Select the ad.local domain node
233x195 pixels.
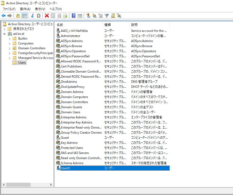(19, 34)
